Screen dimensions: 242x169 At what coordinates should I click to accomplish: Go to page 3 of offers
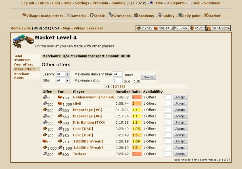pyautogui.click(x=123, y=86)
